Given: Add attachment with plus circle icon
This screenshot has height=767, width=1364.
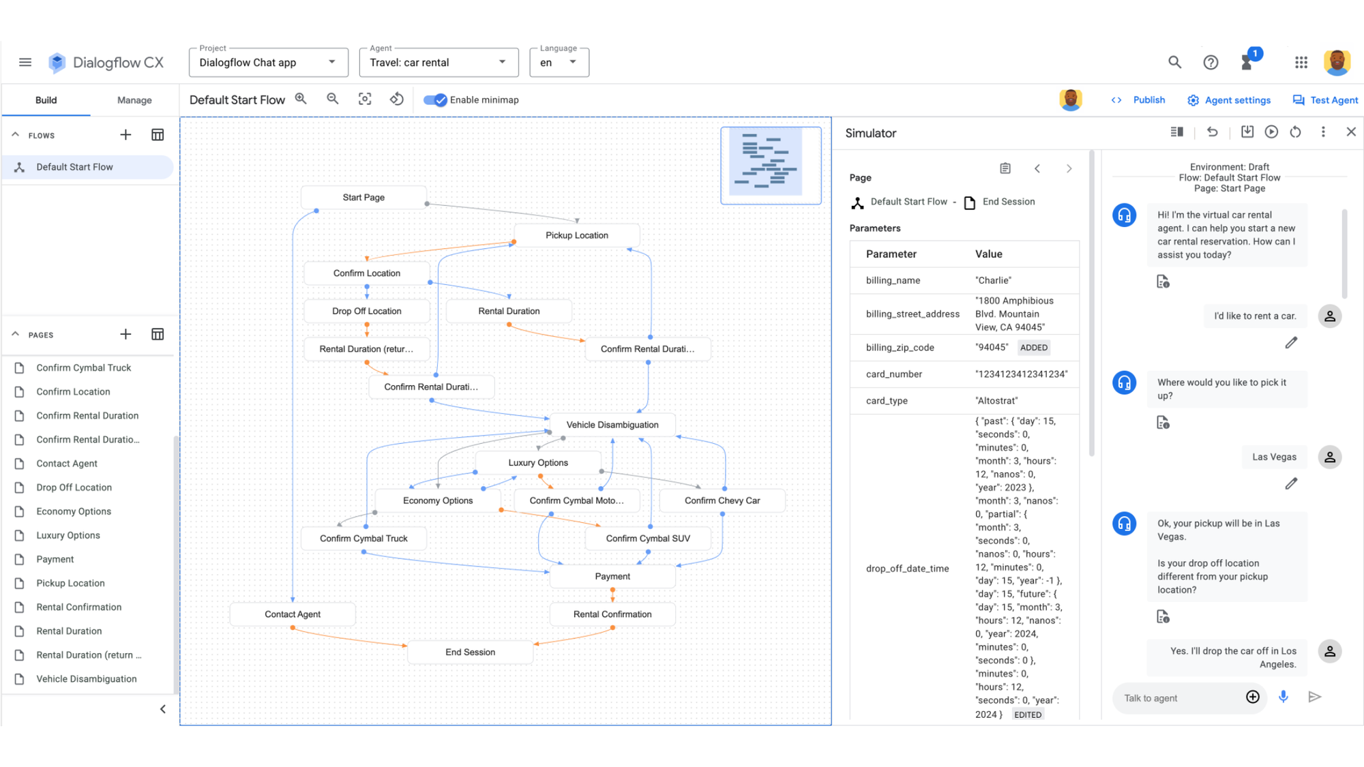Looking at the screenshot, I should click(x=1253, y=697).
